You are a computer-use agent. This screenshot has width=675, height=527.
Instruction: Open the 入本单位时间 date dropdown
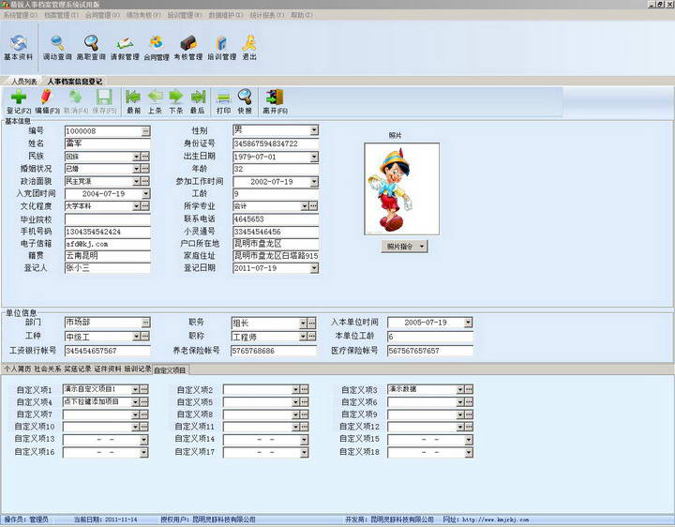tap(469, 322)
